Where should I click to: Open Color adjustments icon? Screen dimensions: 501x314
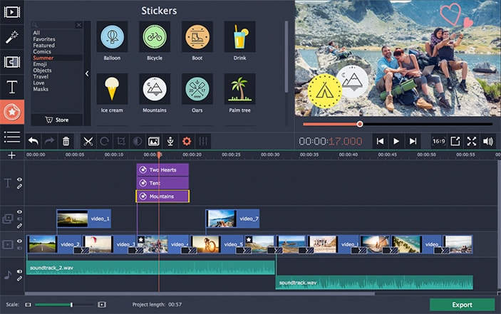(138, 141)
